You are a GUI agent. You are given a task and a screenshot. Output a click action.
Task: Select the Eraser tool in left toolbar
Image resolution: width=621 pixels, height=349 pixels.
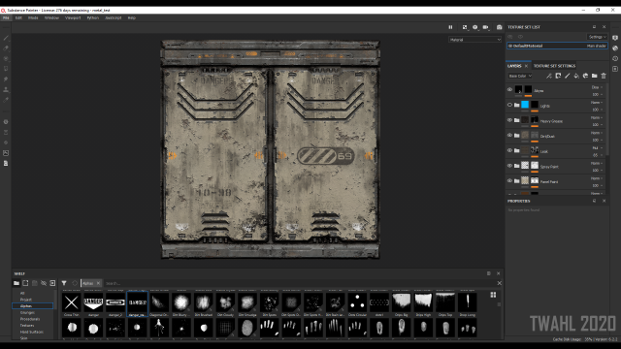tap(6, 48)
